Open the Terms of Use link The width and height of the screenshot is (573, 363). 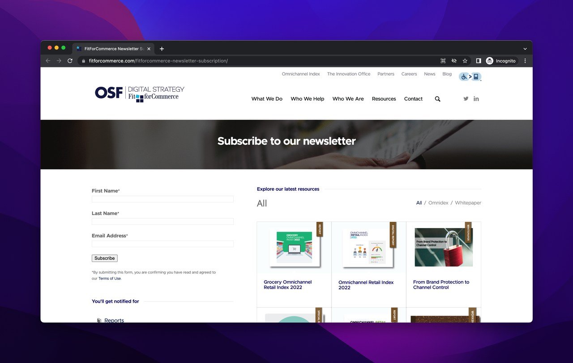coord(109,278)
